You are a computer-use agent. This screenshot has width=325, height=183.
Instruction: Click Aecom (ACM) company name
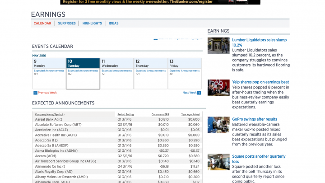46,156
